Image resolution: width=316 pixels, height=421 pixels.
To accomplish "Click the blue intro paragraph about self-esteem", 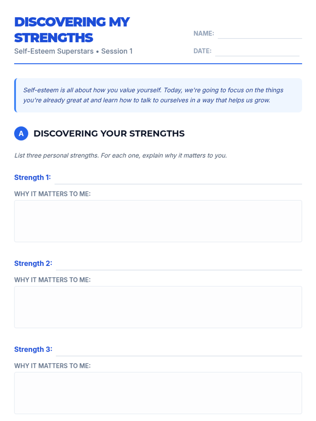I will coord(153,95).
